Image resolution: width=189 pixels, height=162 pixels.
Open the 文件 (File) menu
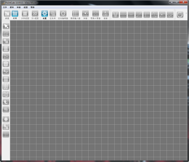(5, 7)
